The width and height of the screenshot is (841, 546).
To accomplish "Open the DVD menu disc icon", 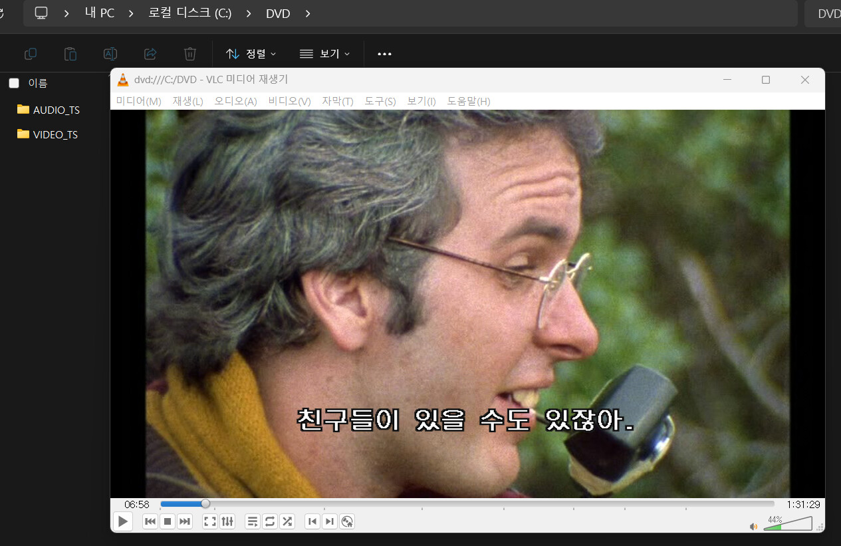I will click(347, 521).
